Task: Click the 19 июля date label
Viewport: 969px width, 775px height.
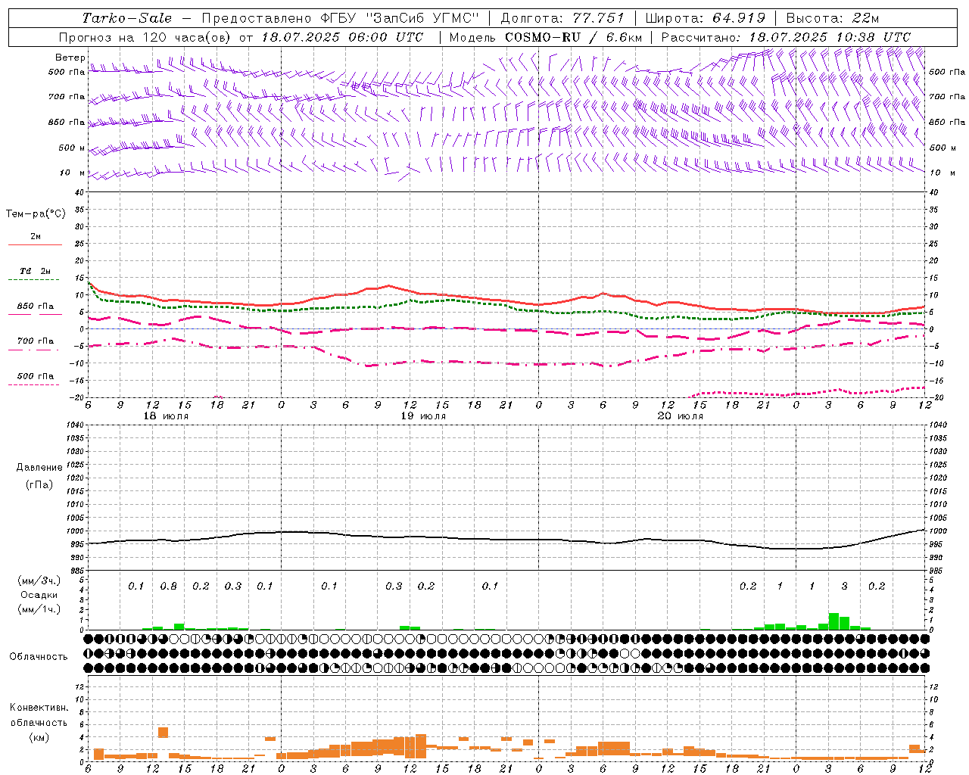Action: point(423,416)
